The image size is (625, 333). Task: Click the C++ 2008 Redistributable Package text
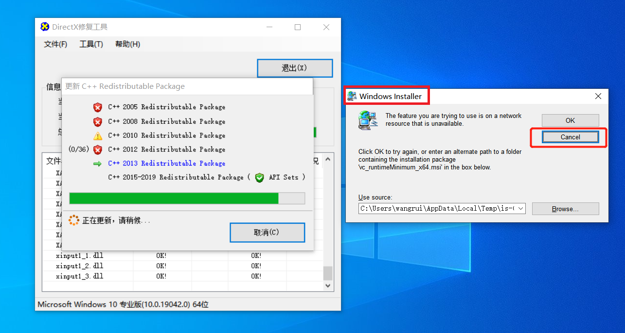tap(167, 121)
